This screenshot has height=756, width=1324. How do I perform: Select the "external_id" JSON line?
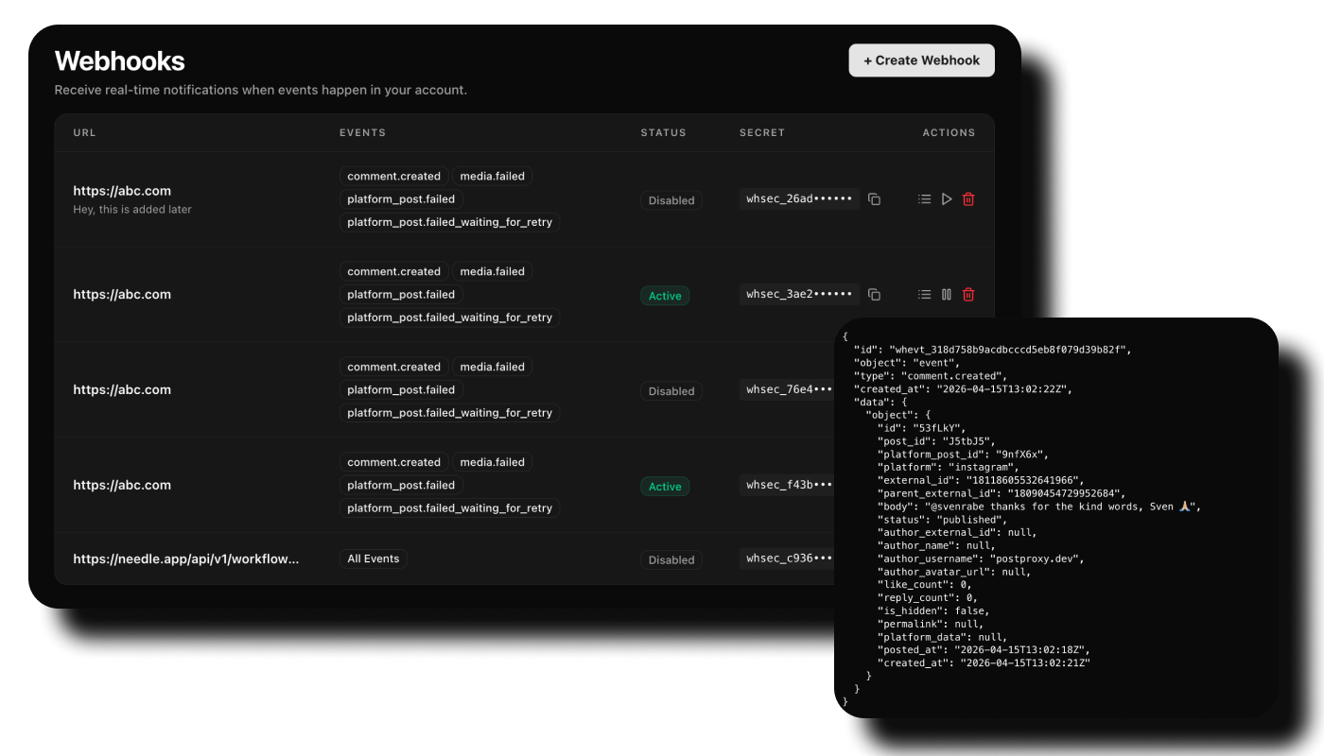point(980,480)
